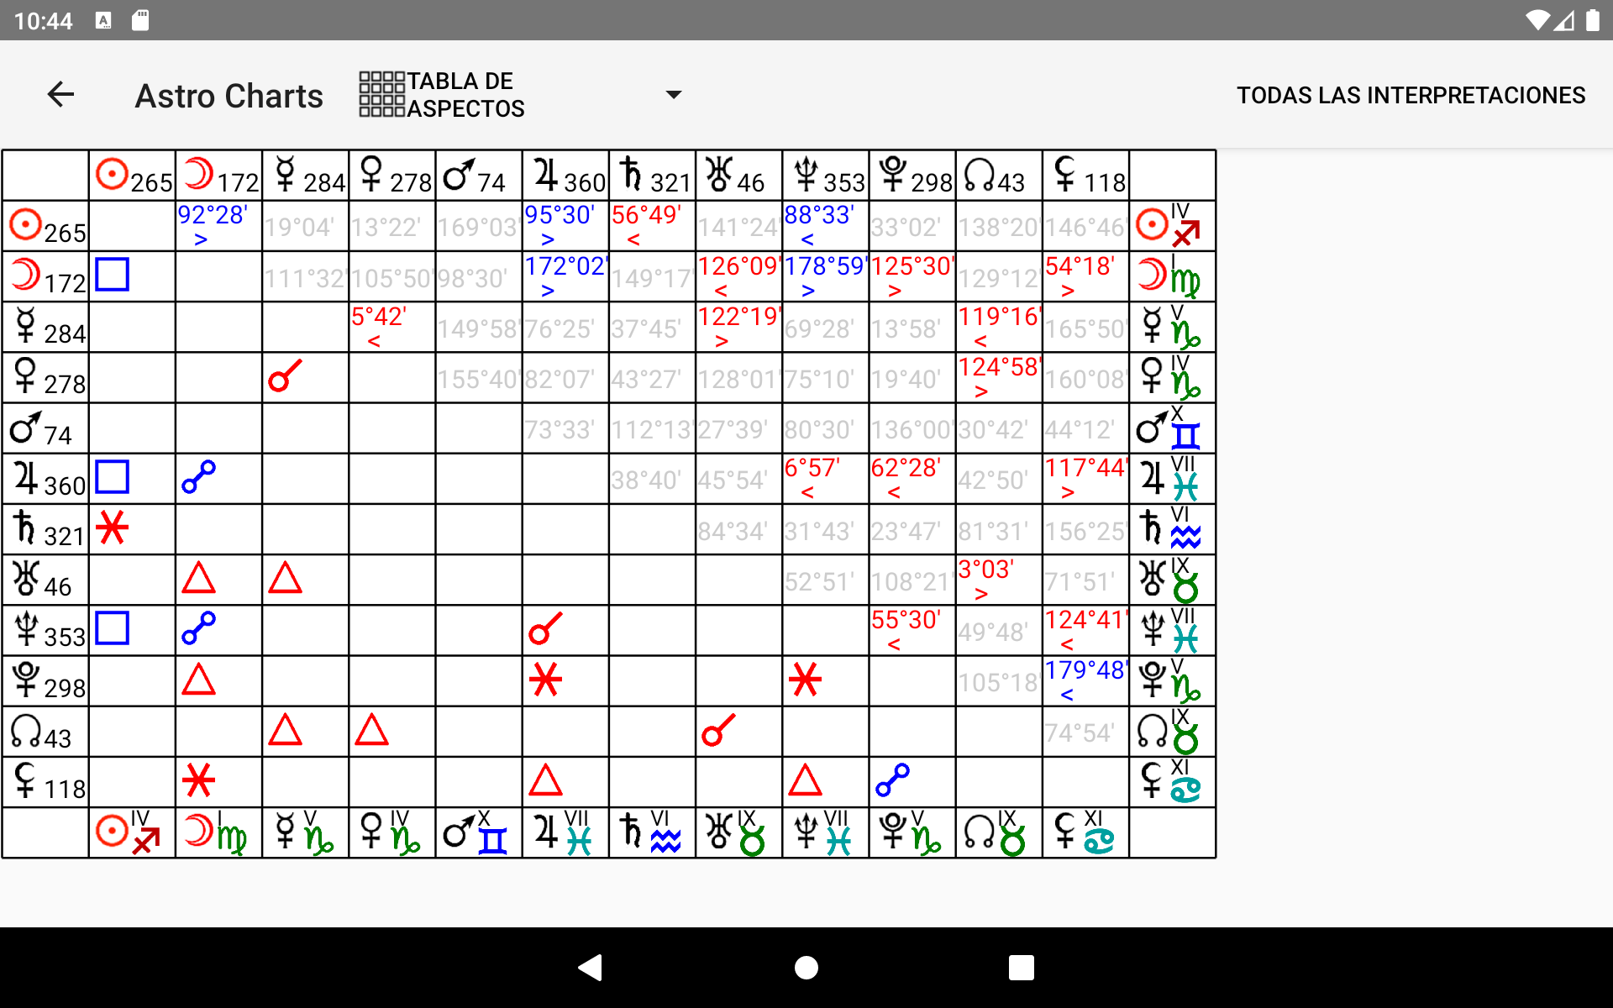1613x1008 pixels.
Task: Tap the Pluto-Neptune sextile star symbol
Action: 806,680
